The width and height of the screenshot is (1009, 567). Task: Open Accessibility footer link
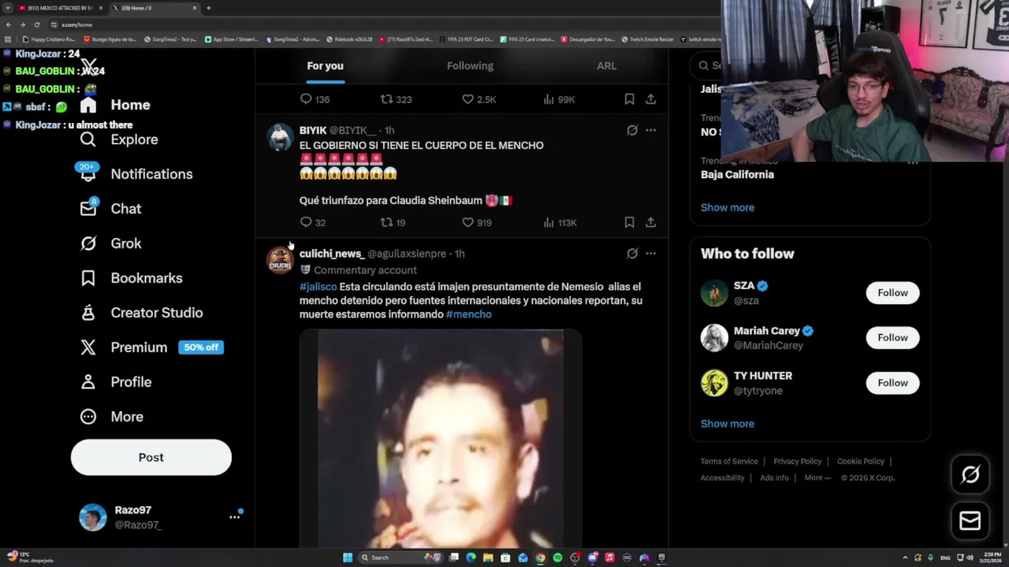click(x=722, y=478)
